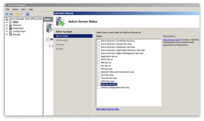Check Network Policy and Access Services

[98, 72]
